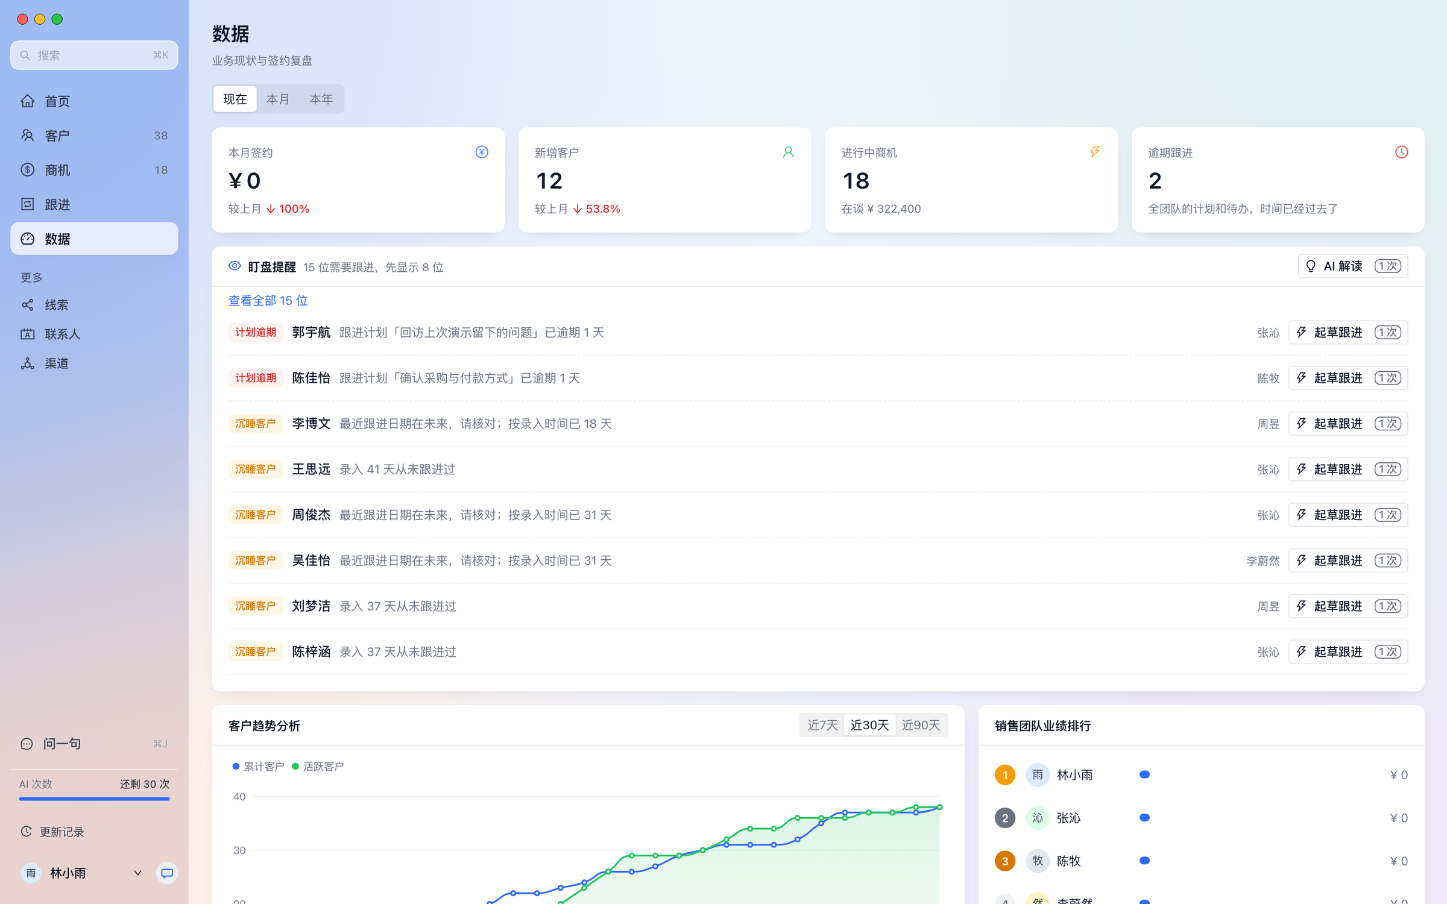
Task: Click the search magnifier icon in sidebar
Action: [x=25, y=55]
